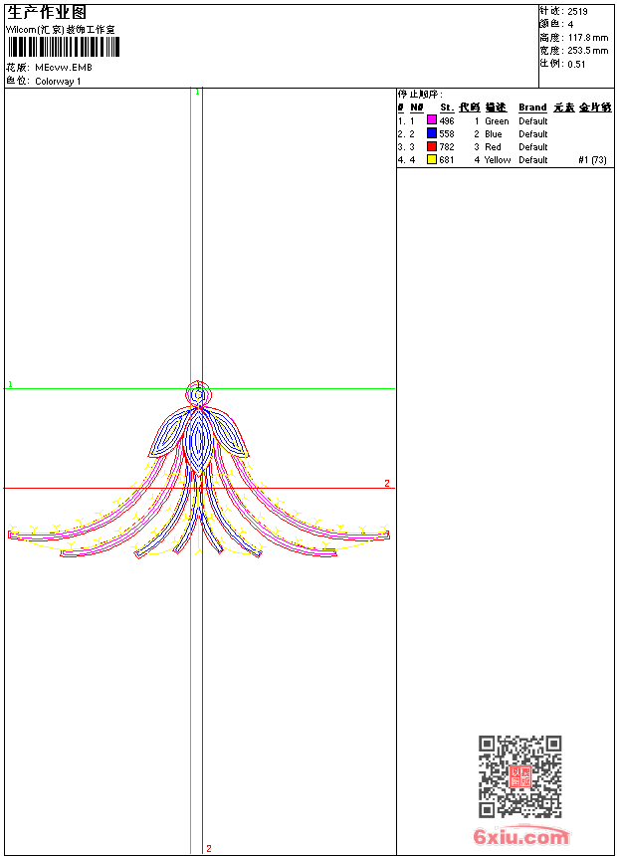Image resolution: width=617 pixels, height=856 pixels.
Task: Click the stitch count '558'
Action: [447, 134]
